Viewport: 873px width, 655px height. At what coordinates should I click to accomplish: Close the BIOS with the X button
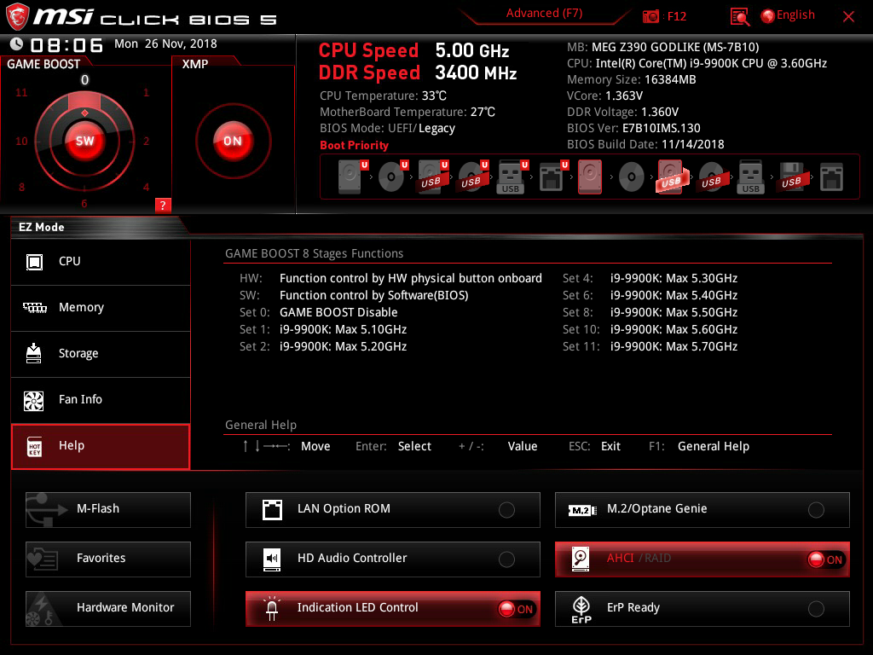(848, 17)
